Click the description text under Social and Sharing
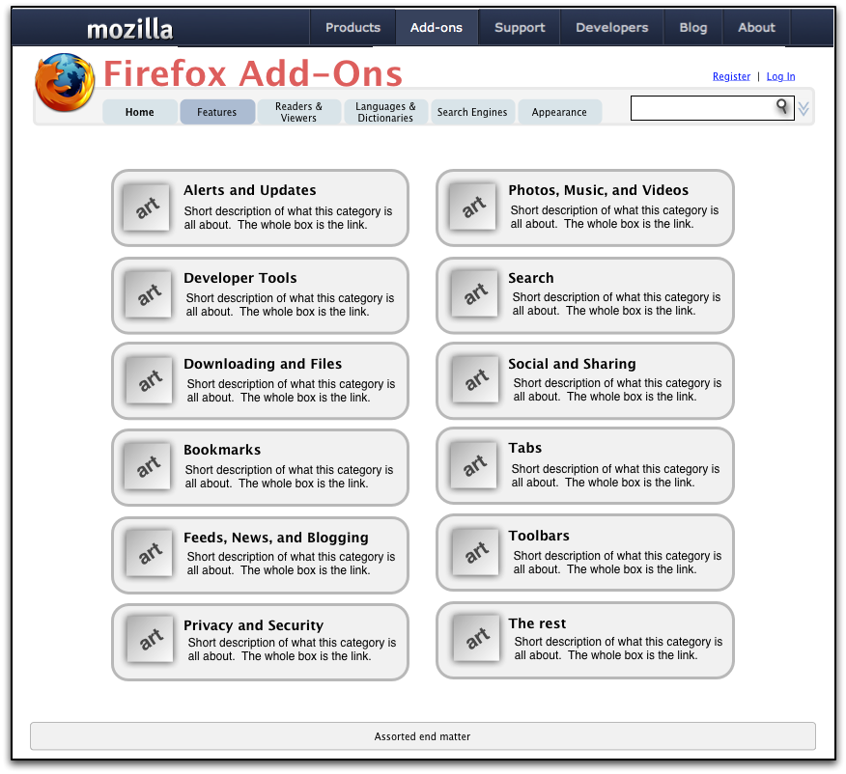Screen dimensions: 846x774 (617, 390)
